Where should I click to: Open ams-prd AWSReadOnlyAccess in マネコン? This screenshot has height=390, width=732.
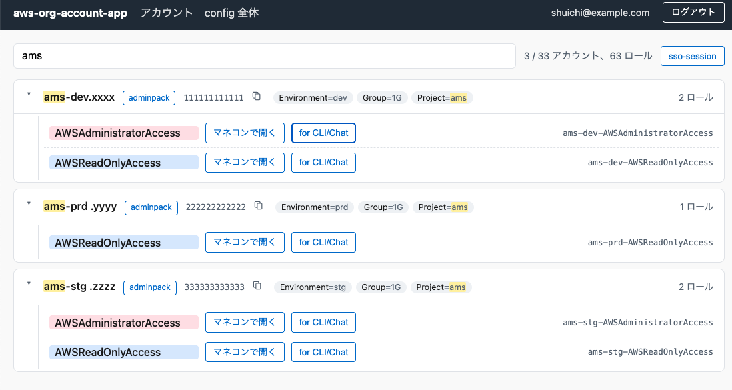click(x=245, y=243)
